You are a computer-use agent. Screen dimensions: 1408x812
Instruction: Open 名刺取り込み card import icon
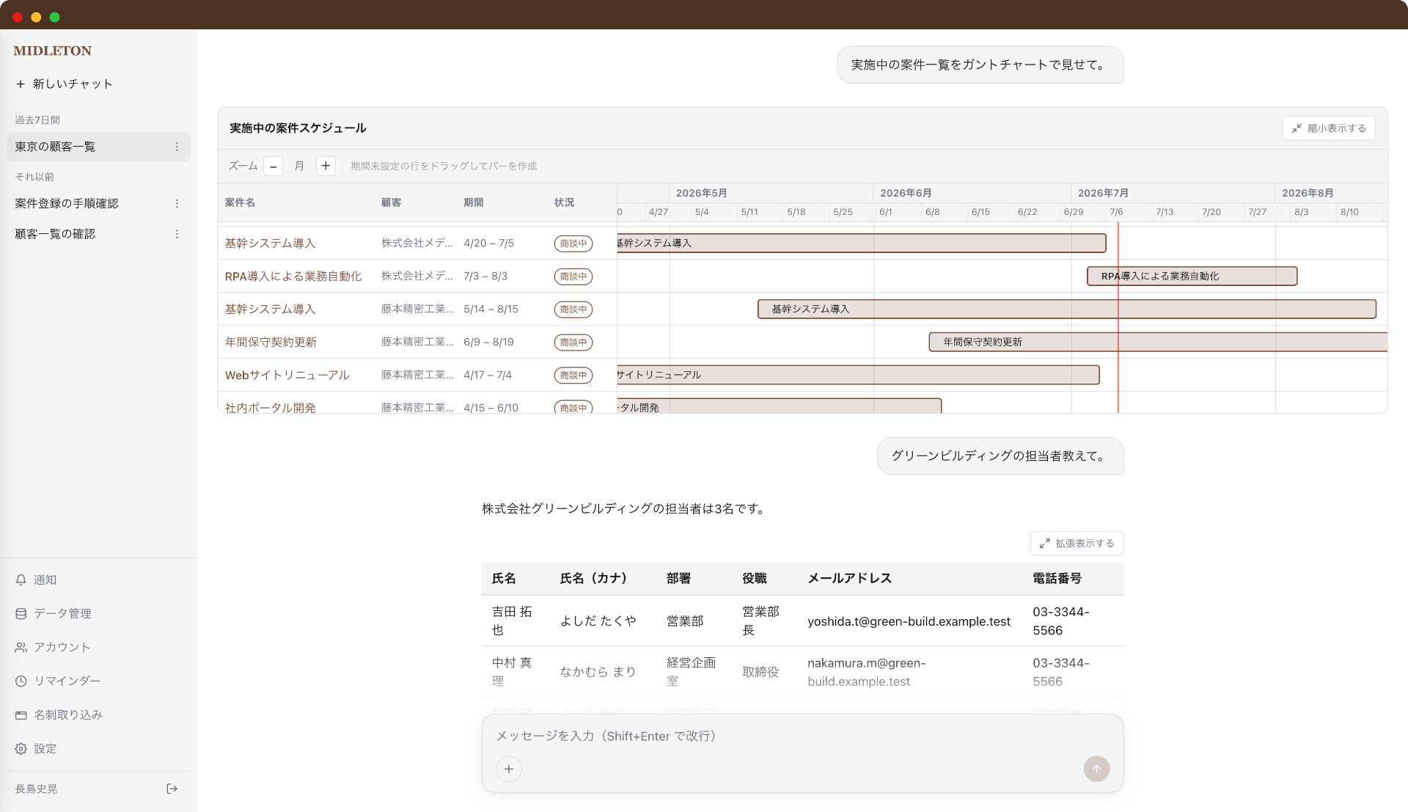coord(21,714)
